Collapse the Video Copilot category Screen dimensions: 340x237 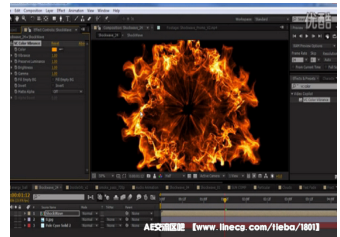click(292, 94)
